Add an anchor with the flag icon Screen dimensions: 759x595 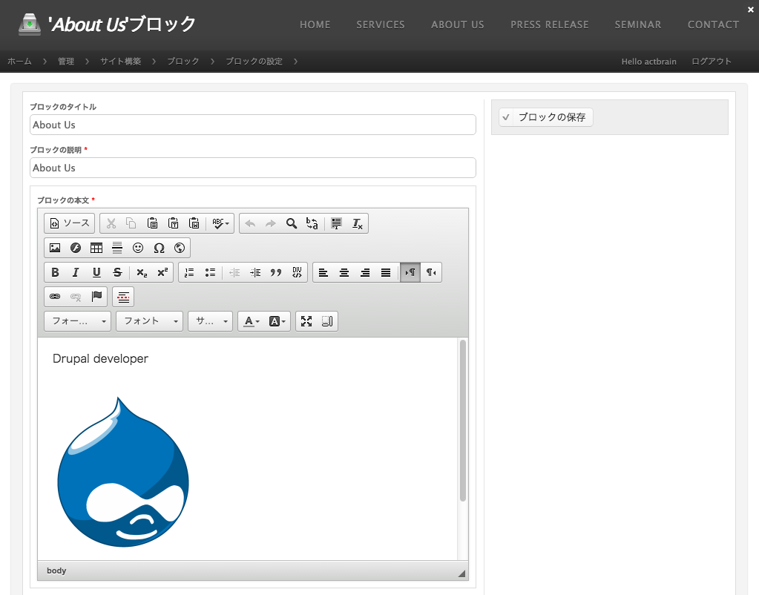(96, 297)
